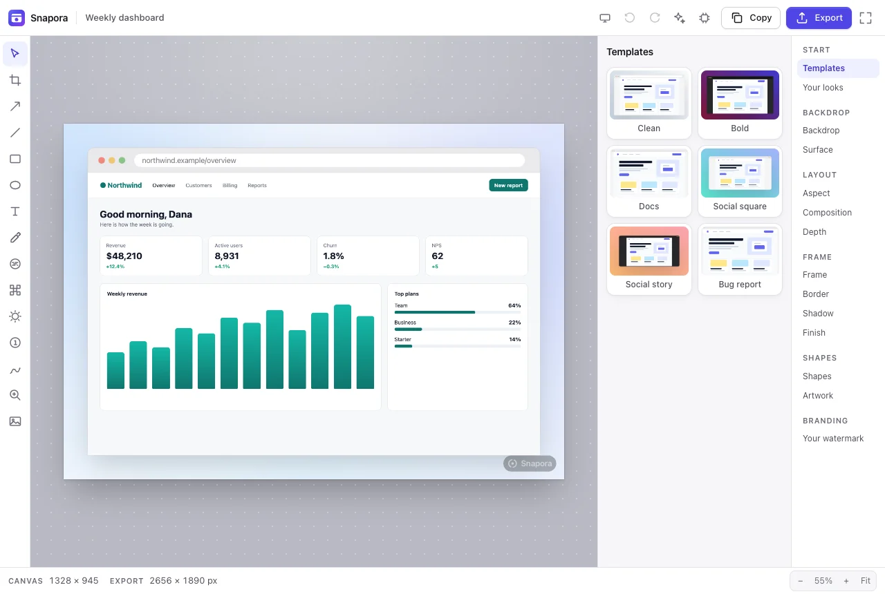Open Your watermark in the sidebar
This screenshot has width=885, height=594.
click(x=838, y=439)
